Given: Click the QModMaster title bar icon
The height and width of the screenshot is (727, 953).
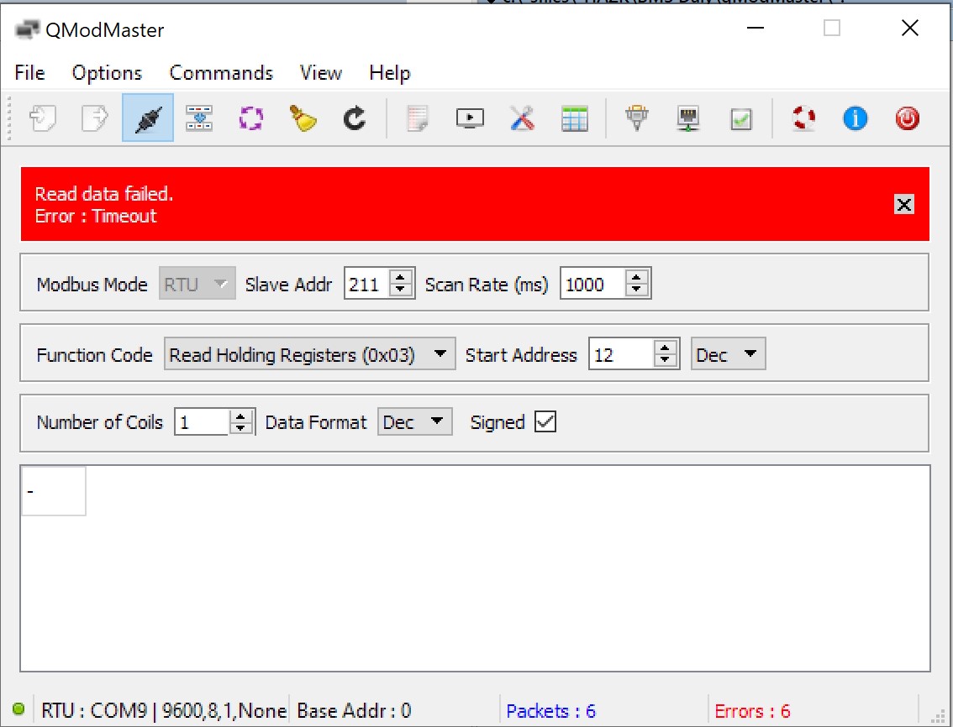Looking at the screenshot, I should point(27,29).
